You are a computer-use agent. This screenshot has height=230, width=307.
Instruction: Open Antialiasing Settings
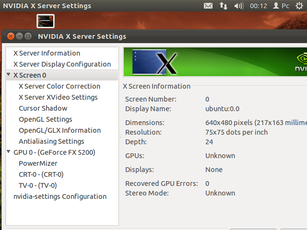[x=51, y=141]
